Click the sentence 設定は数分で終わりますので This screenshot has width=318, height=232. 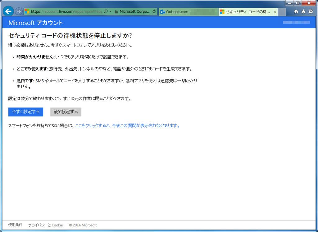click(70, 98)
